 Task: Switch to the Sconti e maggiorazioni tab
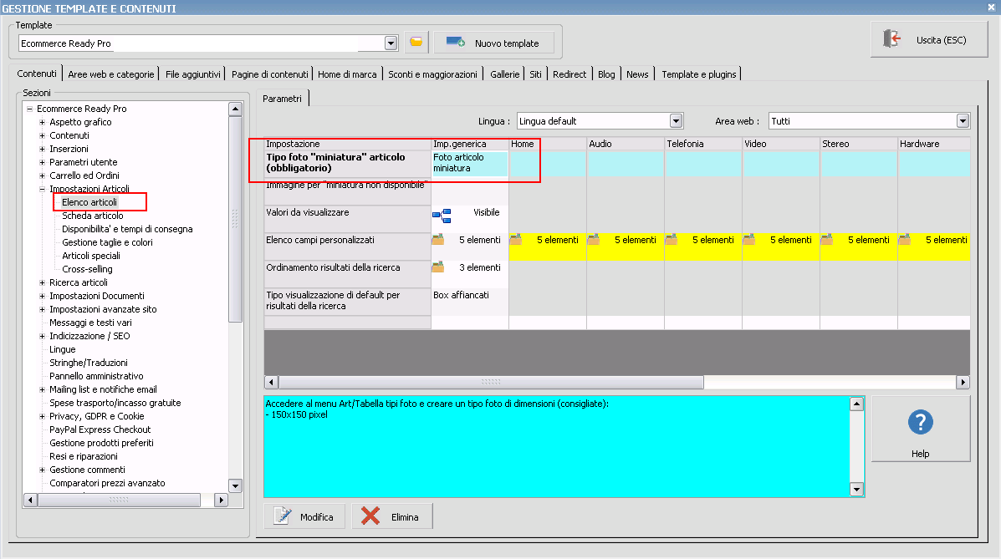432,74
